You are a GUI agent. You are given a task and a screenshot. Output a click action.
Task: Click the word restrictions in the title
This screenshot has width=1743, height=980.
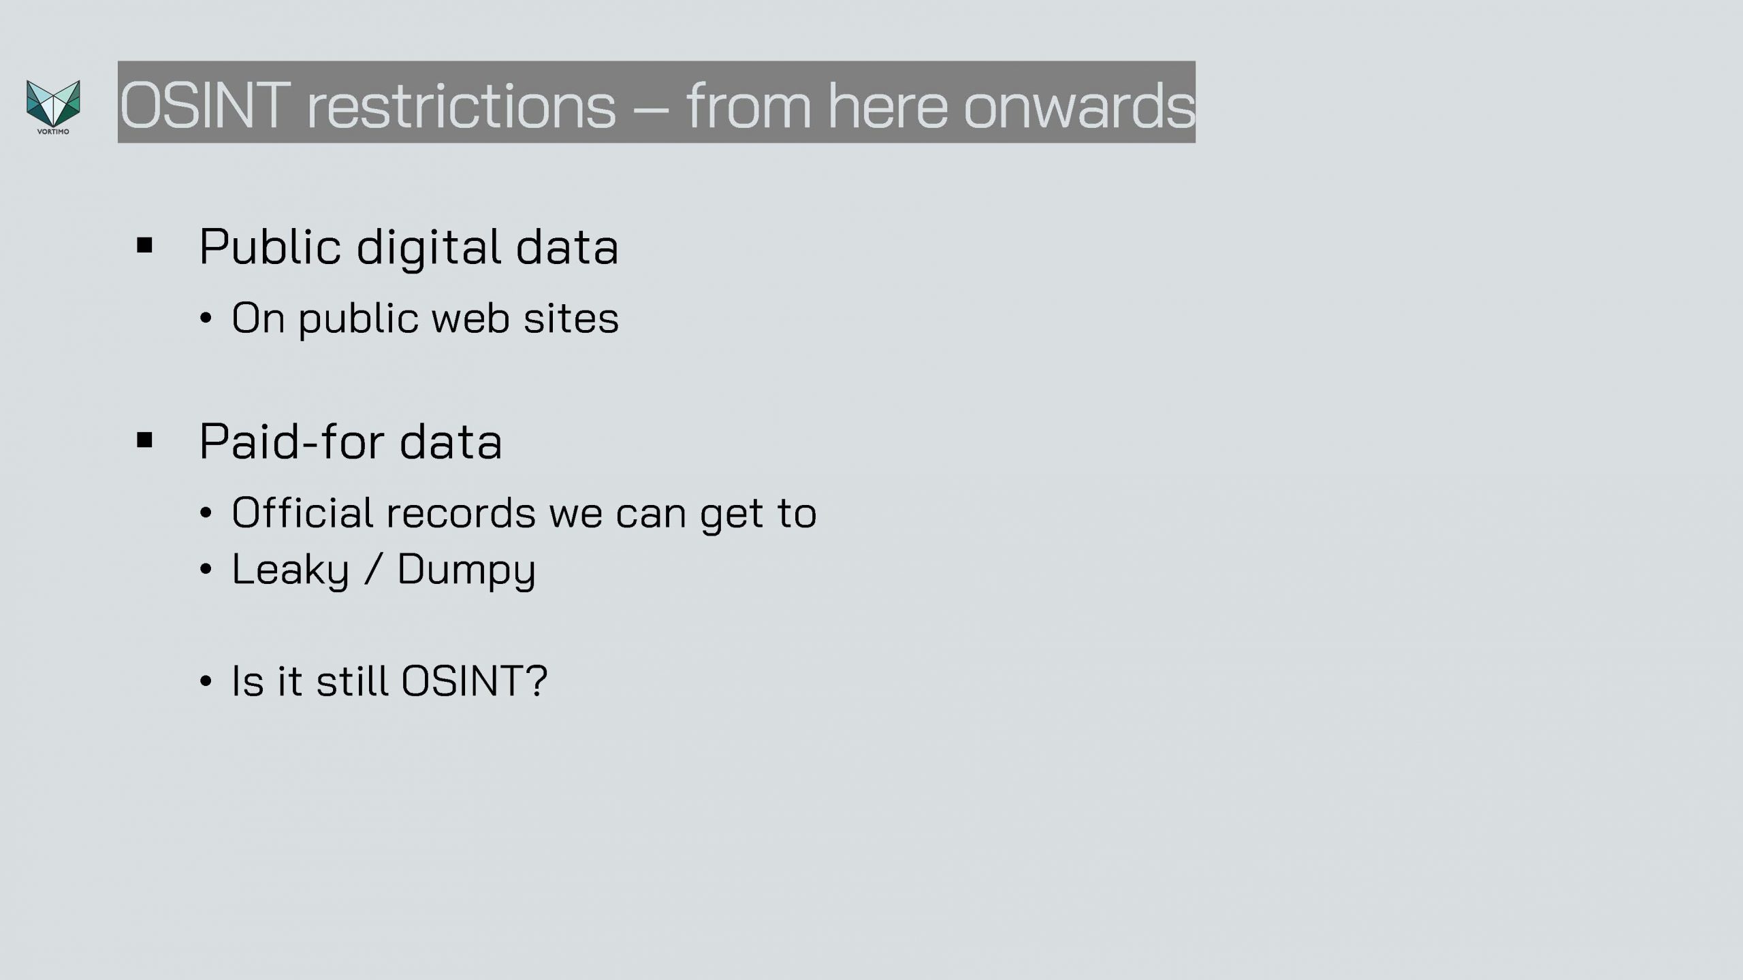462,105
